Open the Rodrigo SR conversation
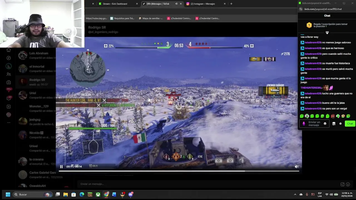 [35, 82]
